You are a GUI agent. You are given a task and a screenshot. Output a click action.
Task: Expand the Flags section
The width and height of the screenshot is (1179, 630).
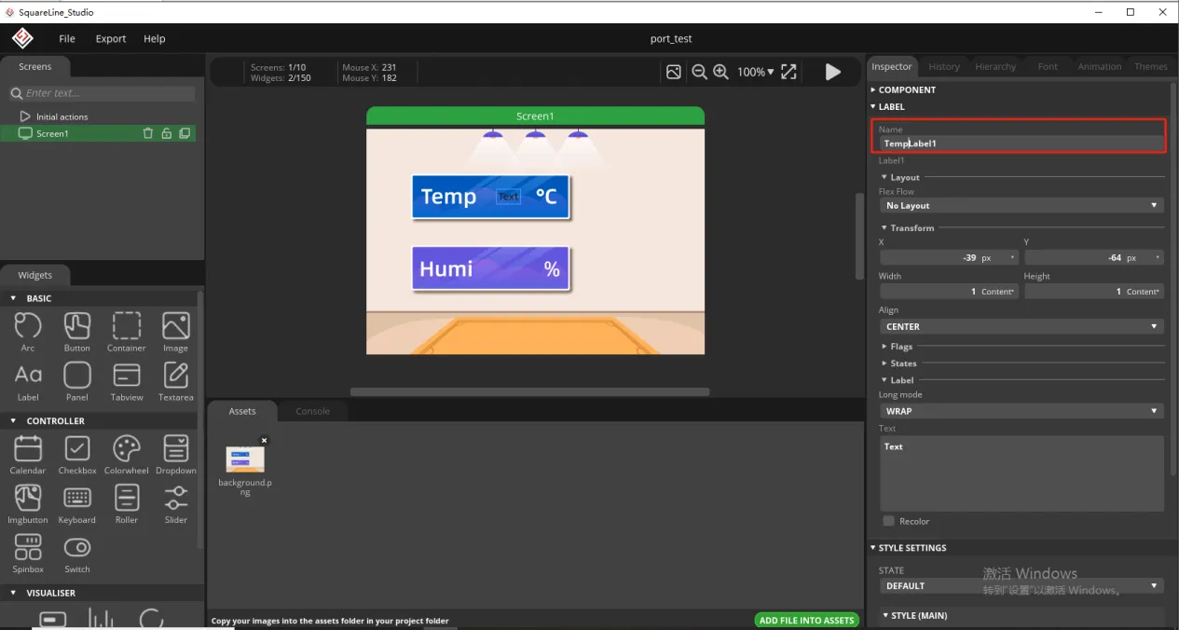pos(900,347)
